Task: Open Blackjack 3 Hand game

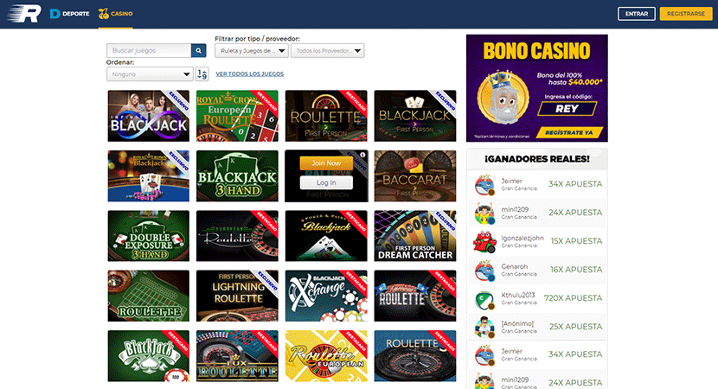Action: click(237, 175)
